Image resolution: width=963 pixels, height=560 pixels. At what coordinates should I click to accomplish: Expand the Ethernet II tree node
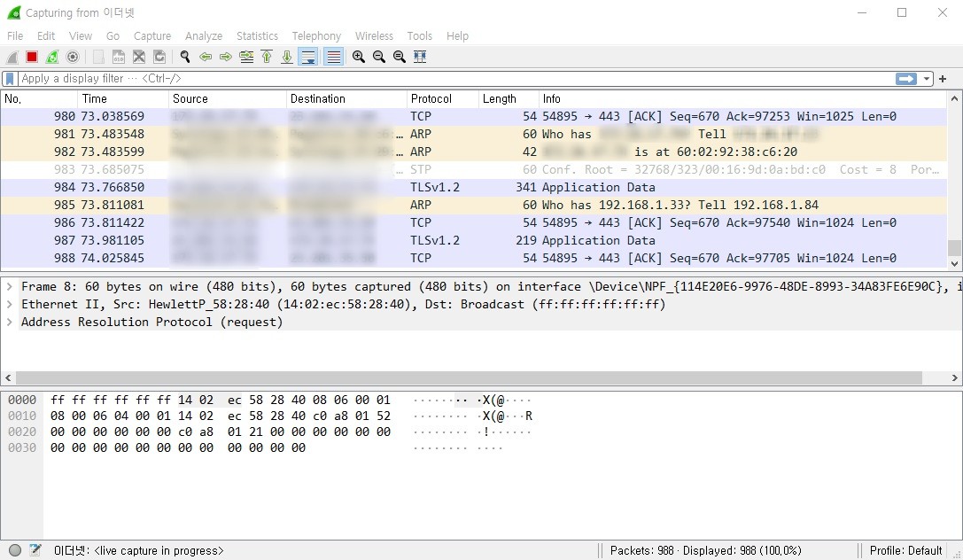pyautogui.click(x=9, y=304)
